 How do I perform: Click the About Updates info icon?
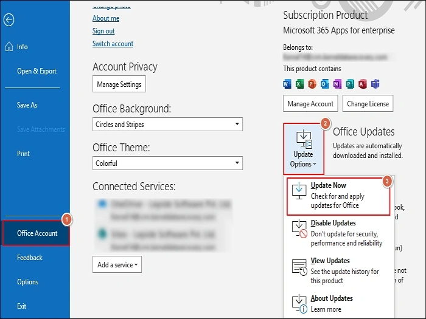coord(299,304)
